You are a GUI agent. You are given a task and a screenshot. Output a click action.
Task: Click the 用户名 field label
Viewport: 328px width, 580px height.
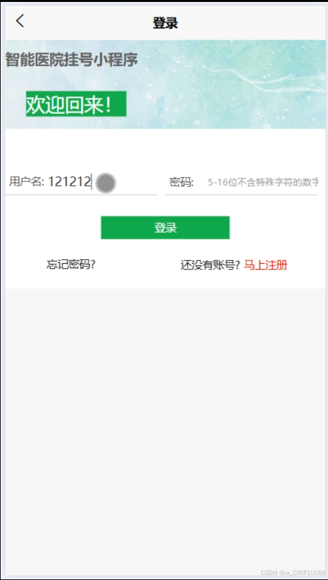(27, 182)
